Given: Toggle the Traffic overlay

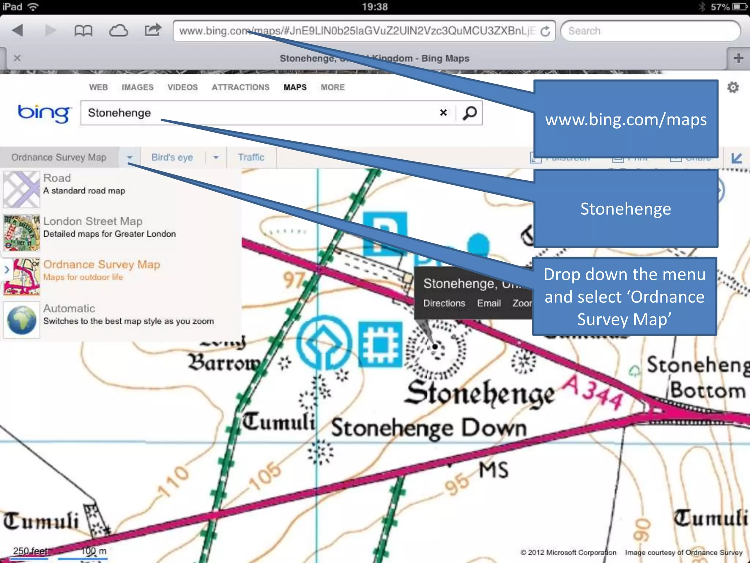Looking at the screenshot, I should 251,157.
